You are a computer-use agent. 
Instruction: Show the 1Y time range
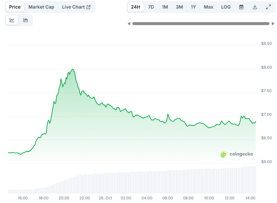(193, 7)
